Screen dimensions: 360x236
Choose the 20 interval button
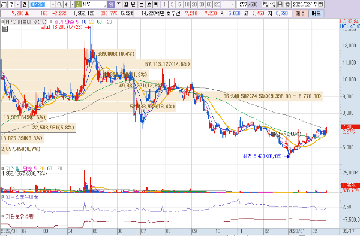point(194,4)
